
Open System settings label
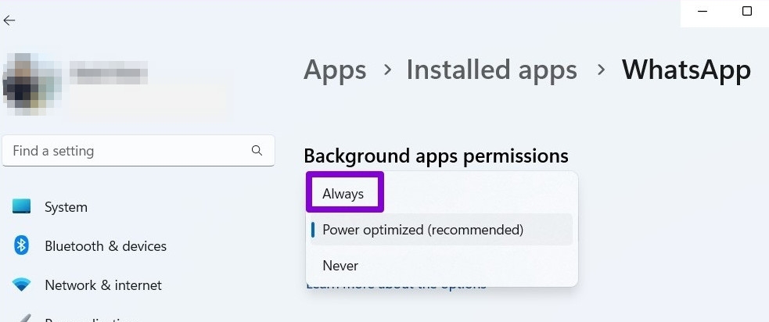pos(66,207)
